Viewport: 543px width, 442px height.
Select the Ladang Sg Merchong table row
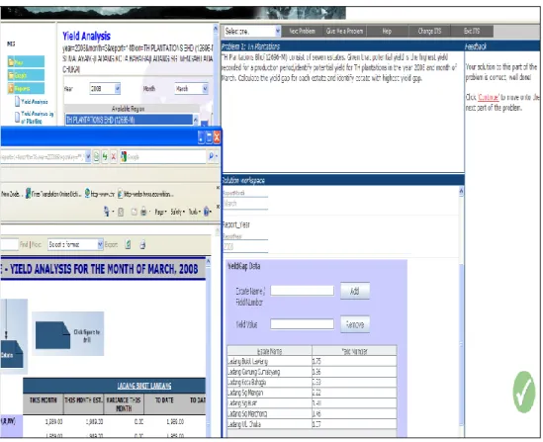coord(312,413)
